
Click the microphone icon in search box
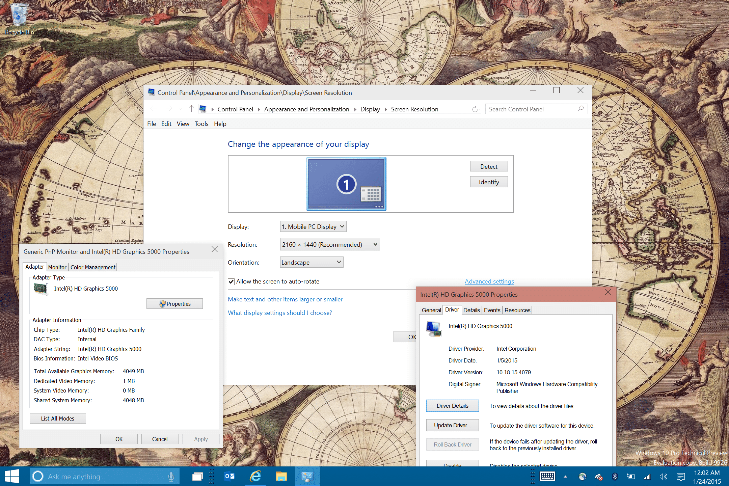pos(171,476)
